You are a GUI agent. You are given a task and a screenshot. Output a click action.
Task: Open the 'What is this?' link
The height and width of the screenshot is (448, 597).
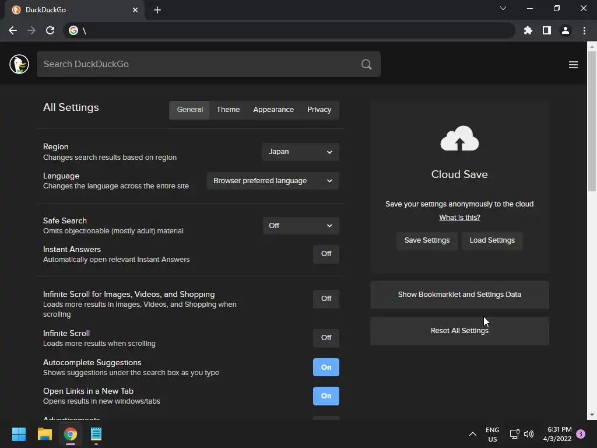tap(459, 218)
